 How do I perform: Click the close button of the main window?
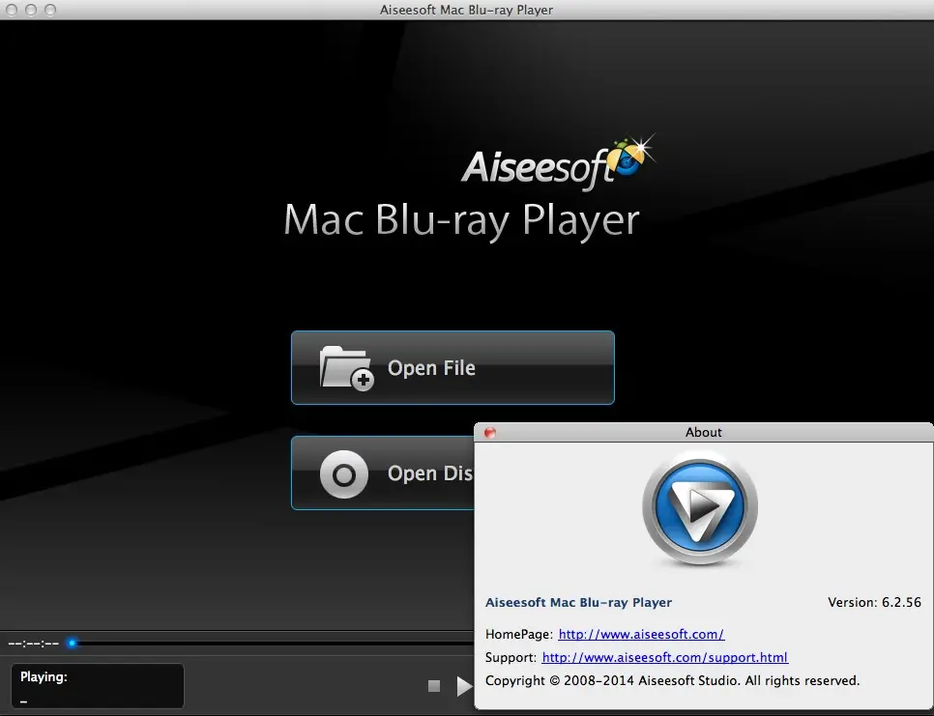pos(12,10)
